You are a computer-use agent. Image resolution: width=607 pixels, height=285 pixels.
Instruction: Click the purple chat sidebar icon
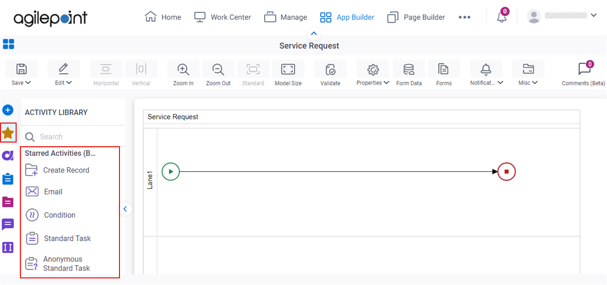(x=8, y=224)
